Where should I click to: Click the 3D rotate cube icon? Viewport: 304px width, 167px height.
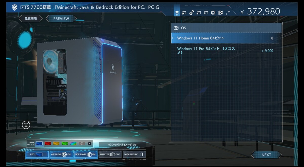[x=26, y=125]
